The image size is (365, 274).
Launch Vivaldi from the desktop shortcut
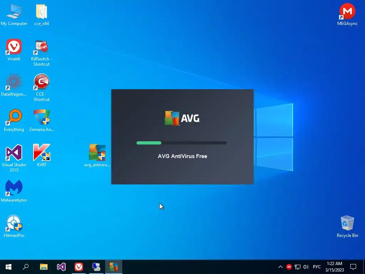click(14, 50)
